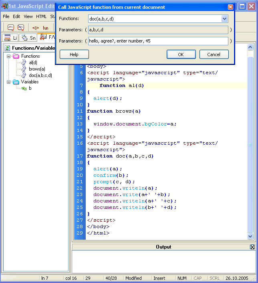Click 'prompt(c, d);' code line
Image resolution: width=258 pixels, height=283 pixels.
(114, 182)
